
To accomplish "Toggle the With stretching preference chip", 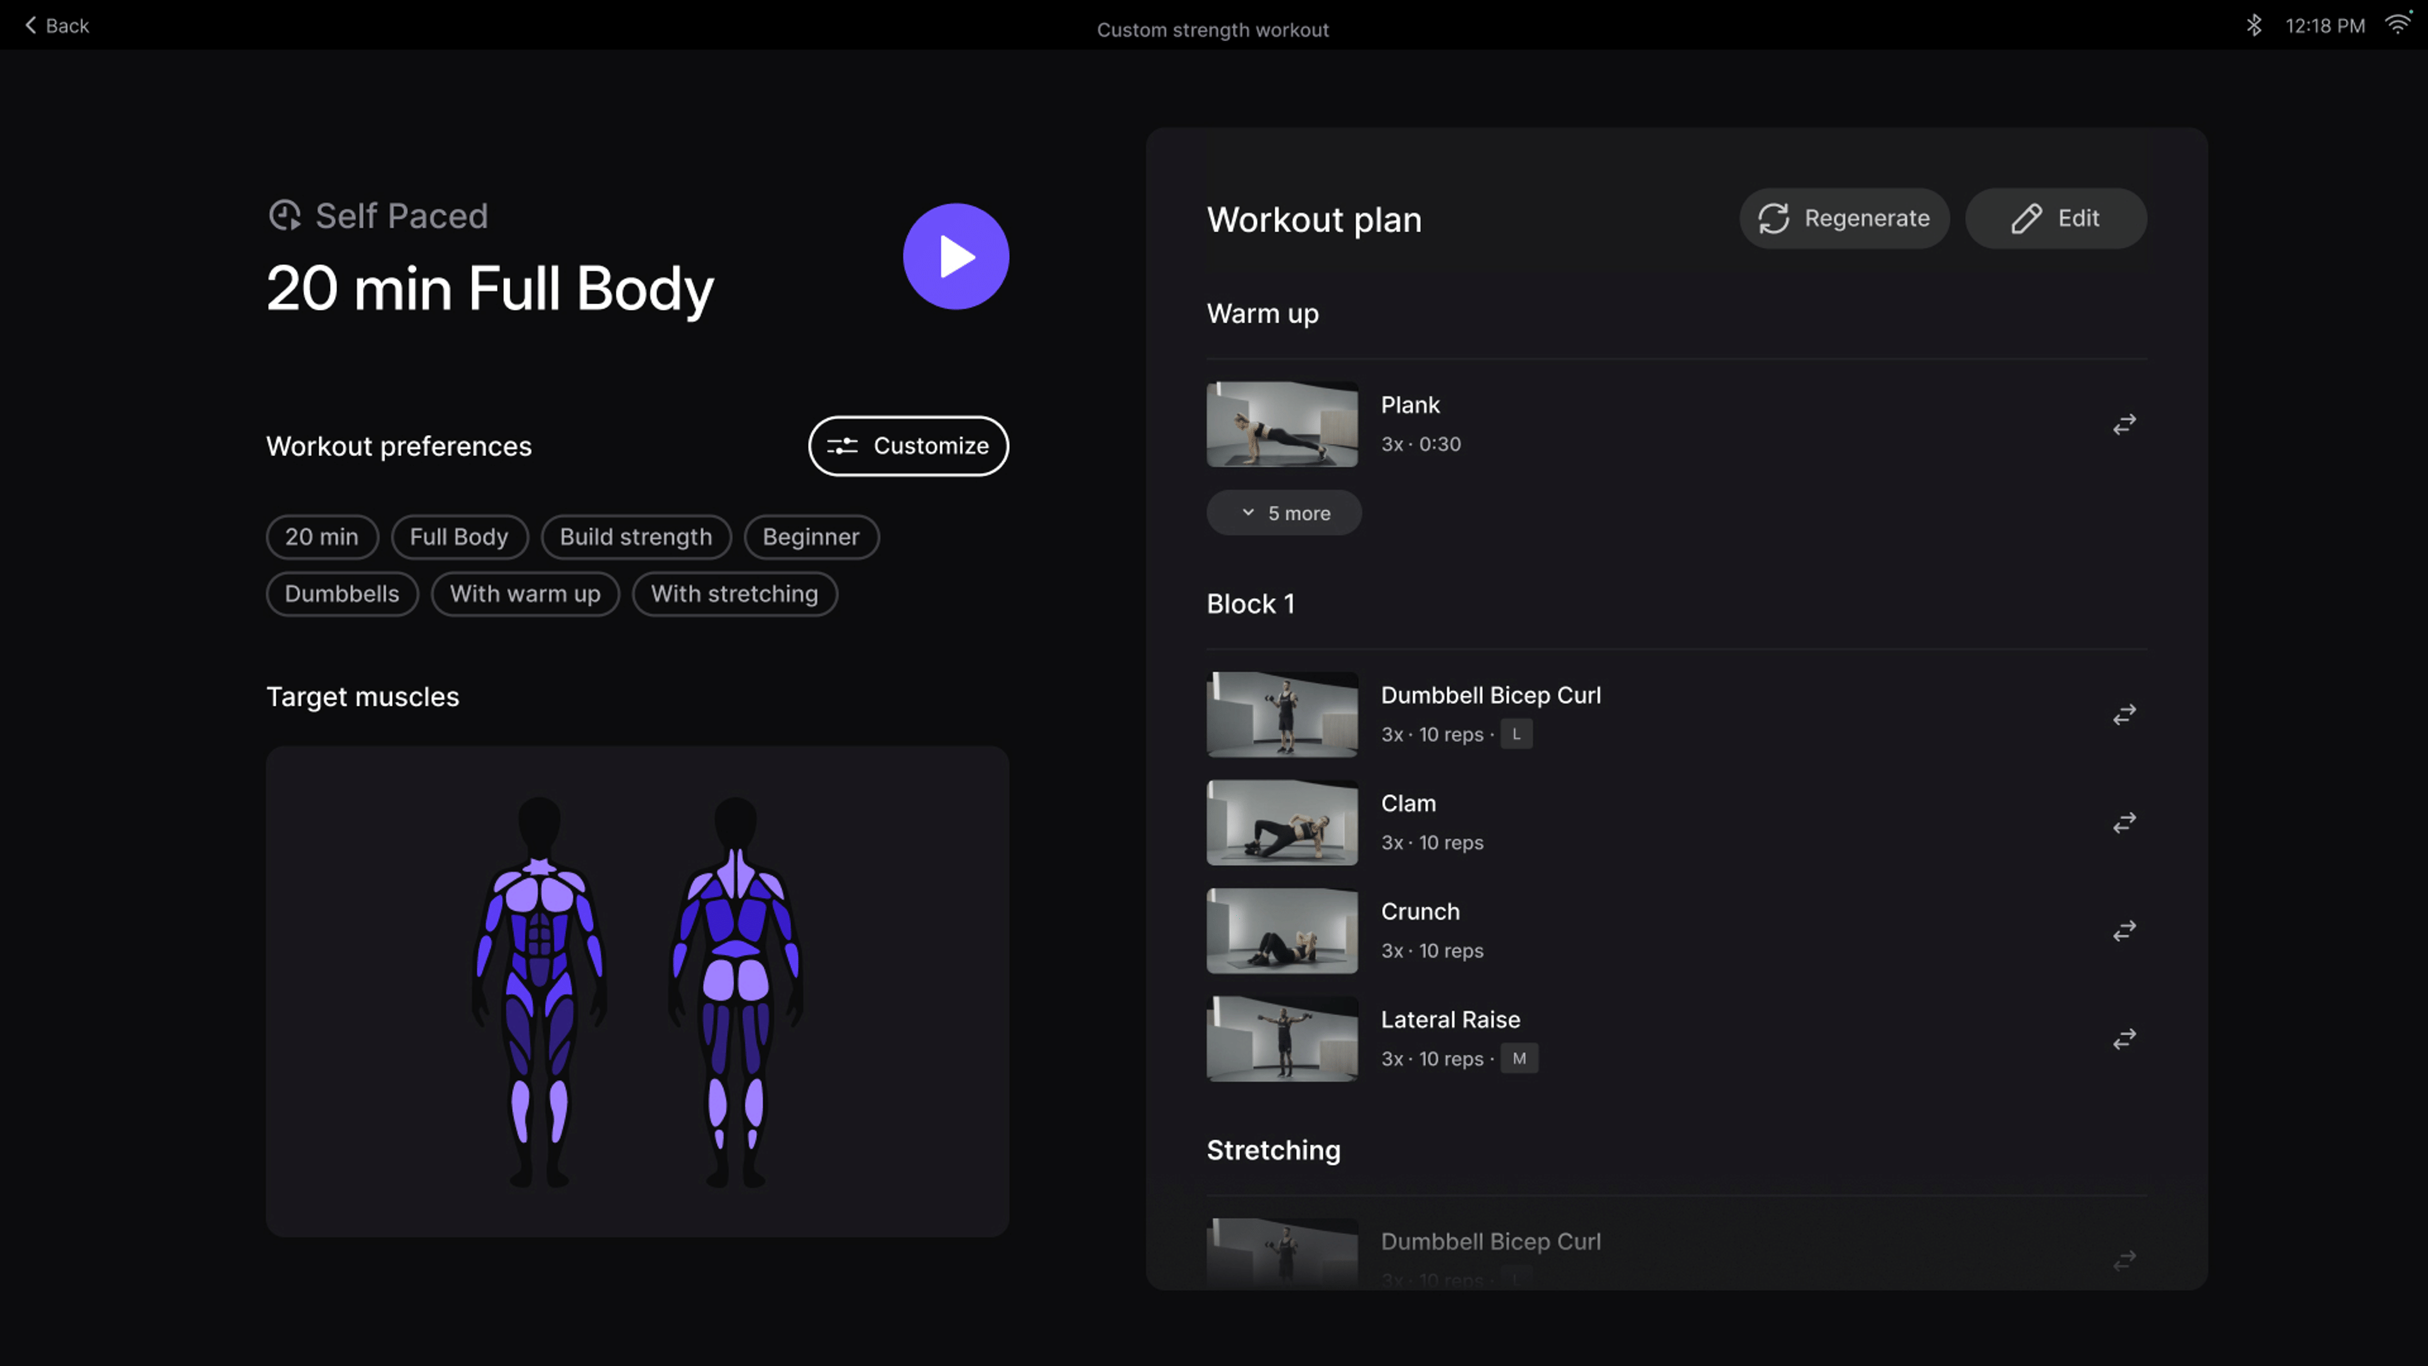I will [x=734, y=594].
